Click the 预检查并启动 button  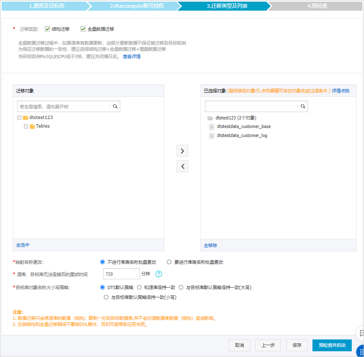point(332,345)
